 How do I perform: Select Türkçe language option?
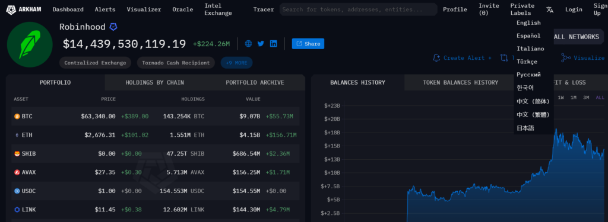(x=527, y=62)
